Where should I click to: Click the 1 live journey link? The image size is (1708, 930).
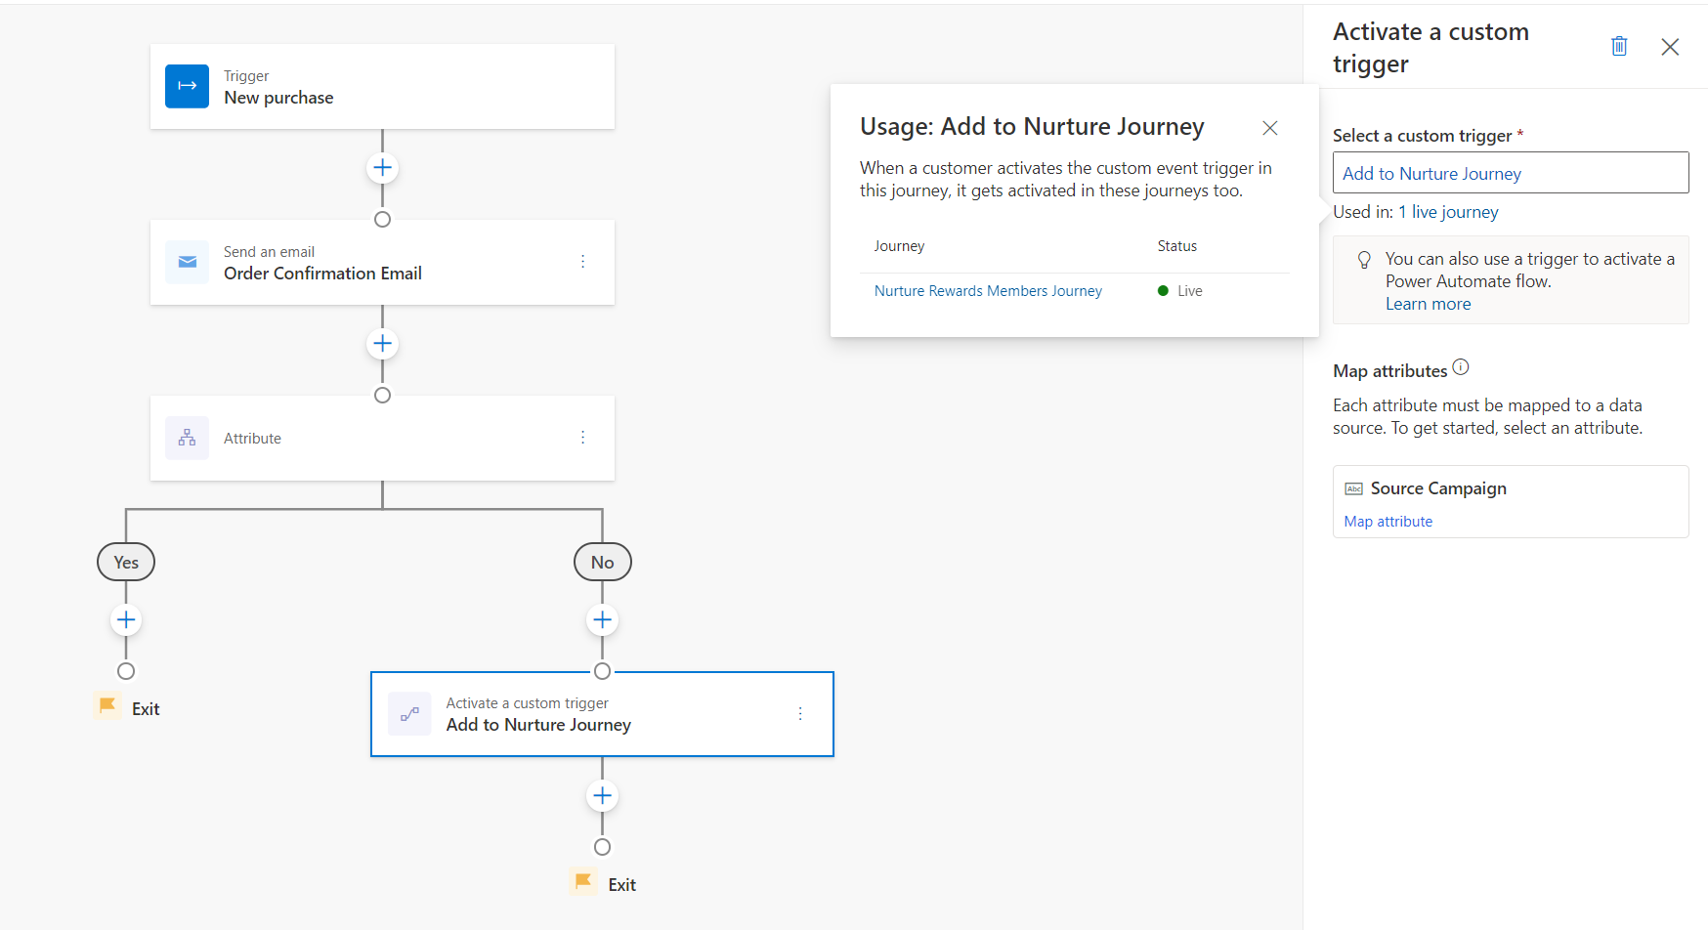[1448, 212]
